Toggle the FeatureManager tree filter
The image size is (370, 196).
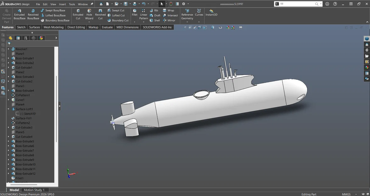click(x=10, y=44)
